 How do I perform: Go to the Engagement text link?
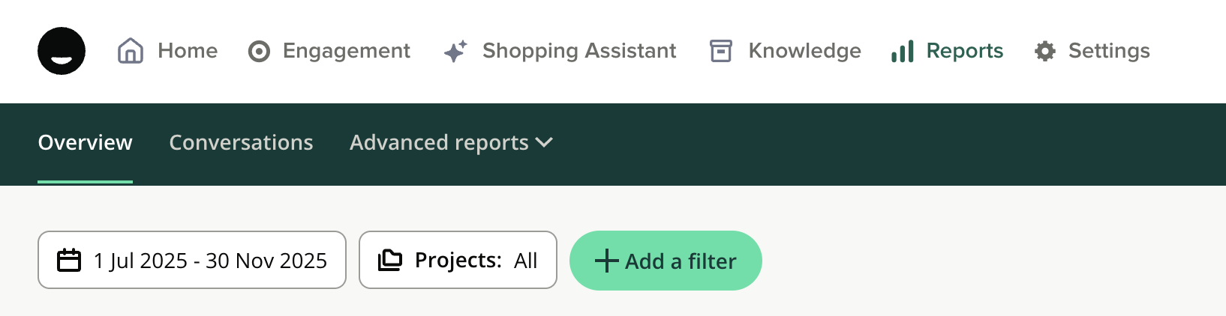pyautogui.click(x=347, y=51)
